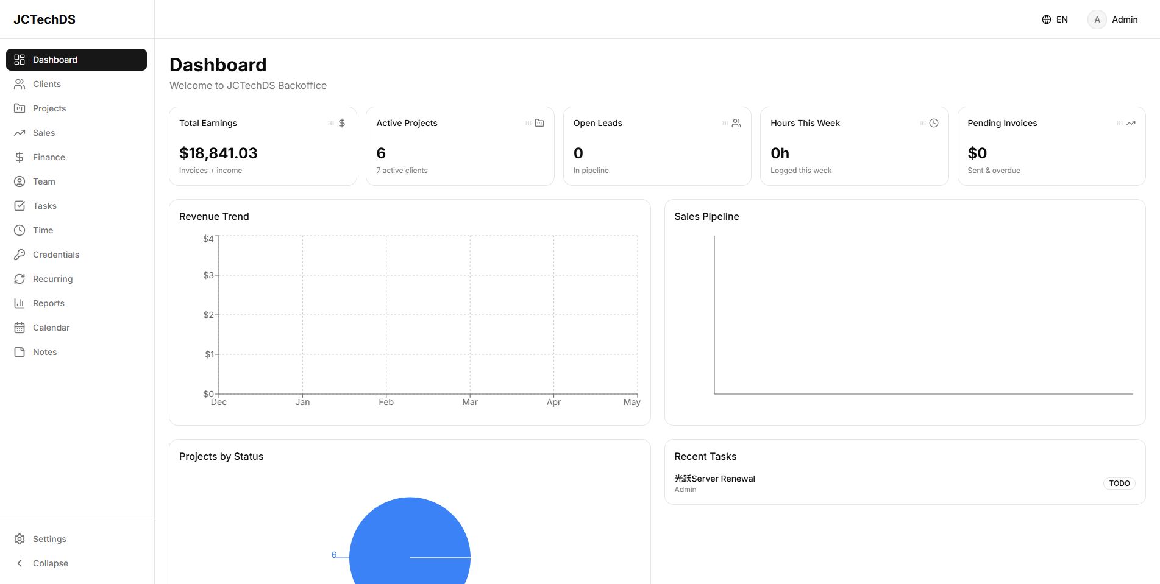Open the Projects section
The width and height of the screenshot is (1160, 584).
(x=76, y=108)
